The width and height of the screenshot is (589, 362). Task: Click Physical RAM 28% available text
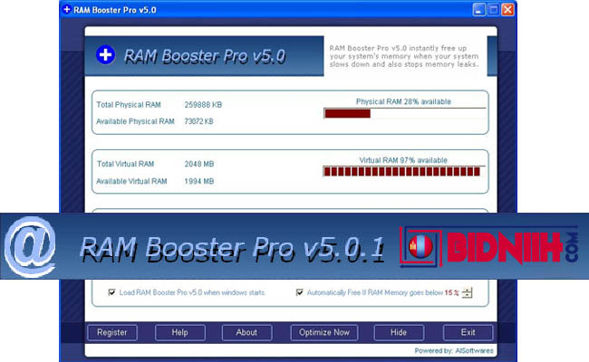pyautogui.click(x=403, y=101)
